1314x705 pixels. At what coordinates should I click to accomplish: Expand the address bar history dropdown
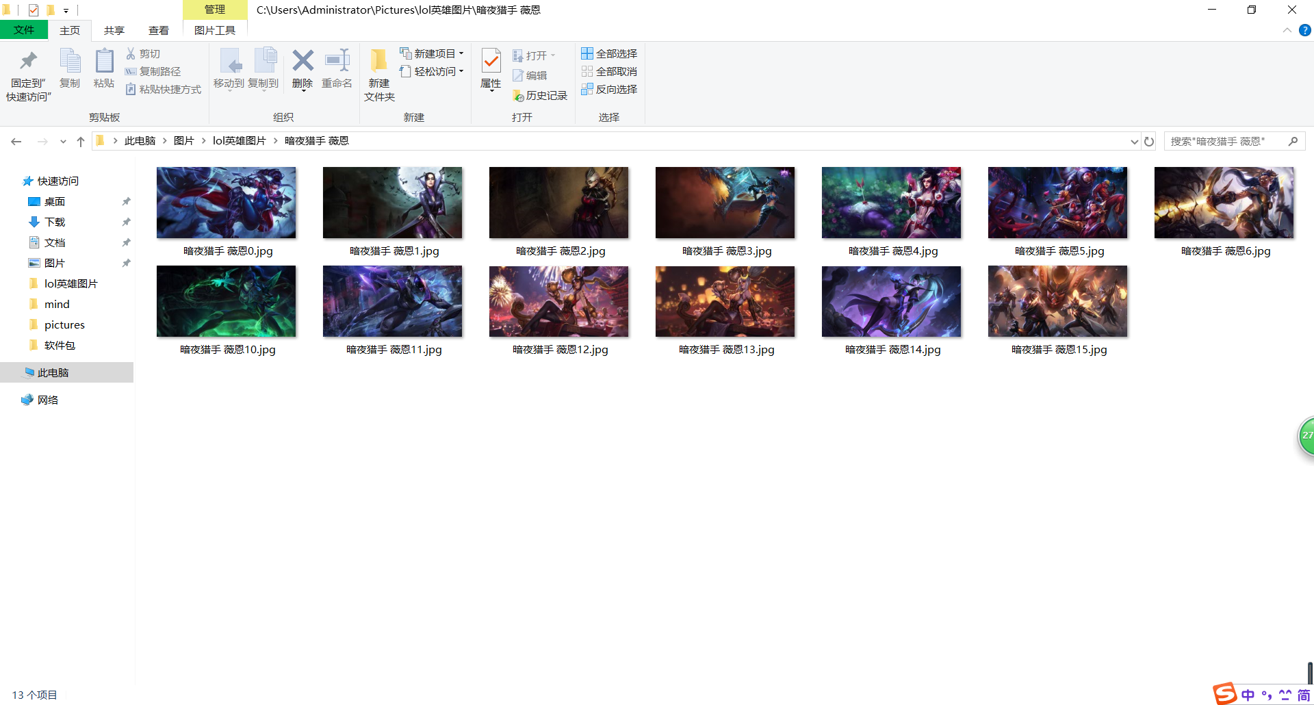1134,141
